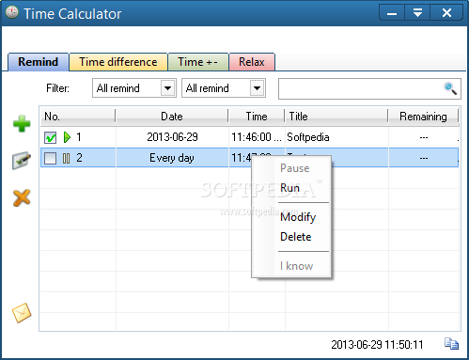Viewport: 469px width, 360px height.
Task: Click the green play icon in row 1
Action: click(x=67, y=137)
